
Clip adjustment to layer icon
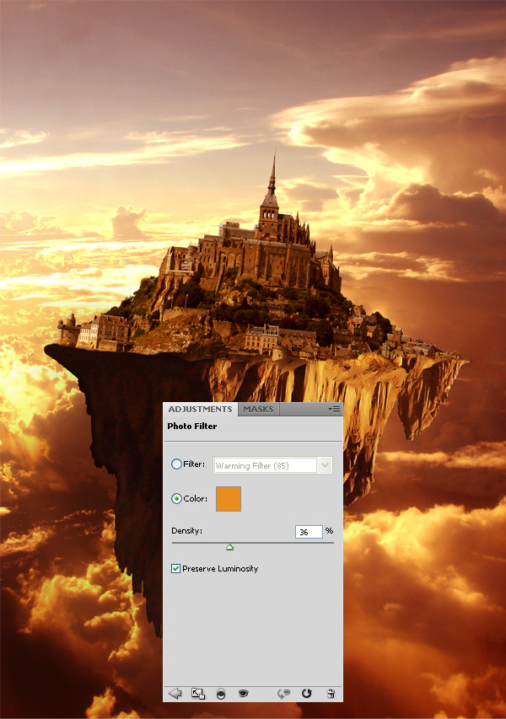click(x=221, y=694)
